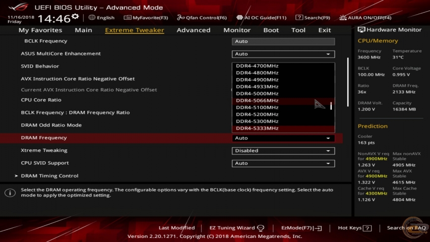Go to the Exit tab
430x242 pixels.
tap(325, 30)
